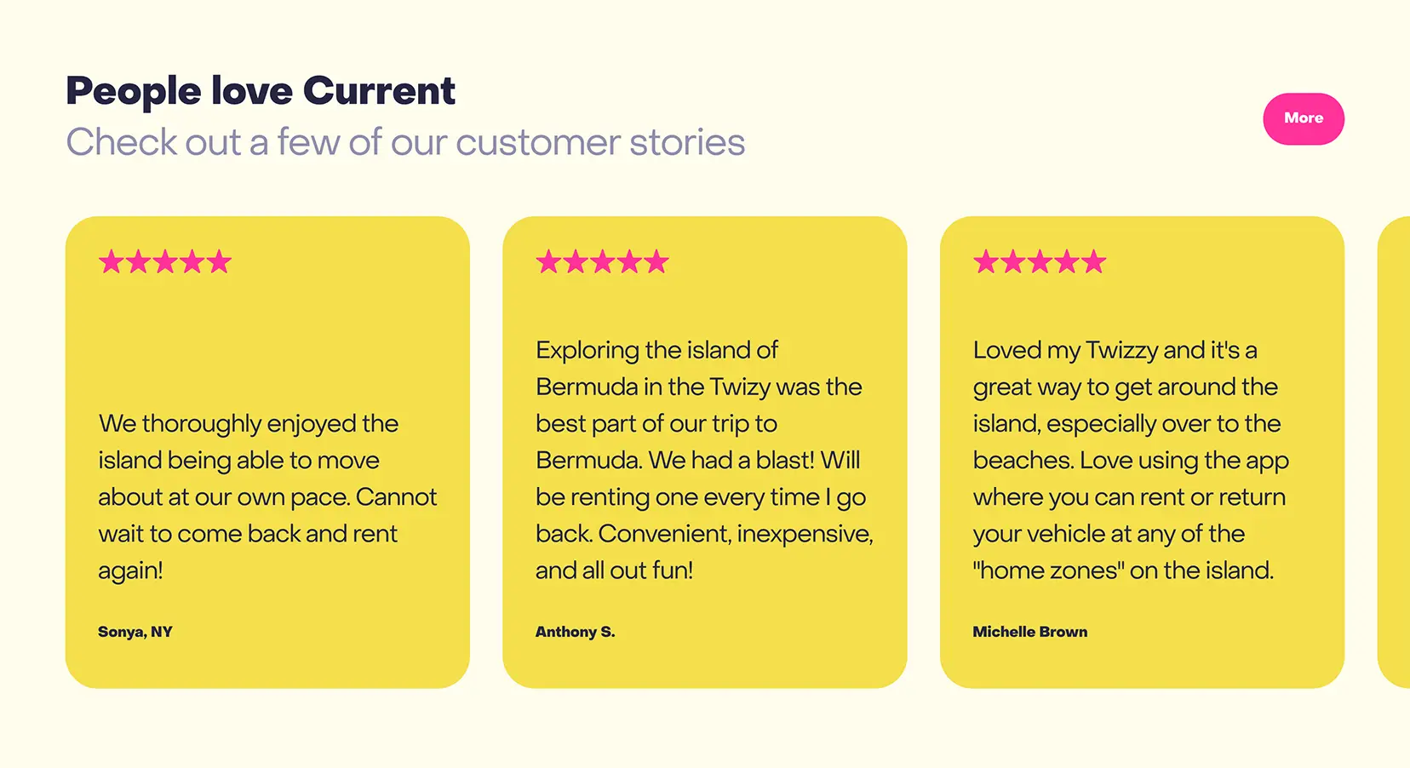This screenshot has height=768, width=1410.
Task: Open the Twizy Bermuda review text
Action: [704, 460]
